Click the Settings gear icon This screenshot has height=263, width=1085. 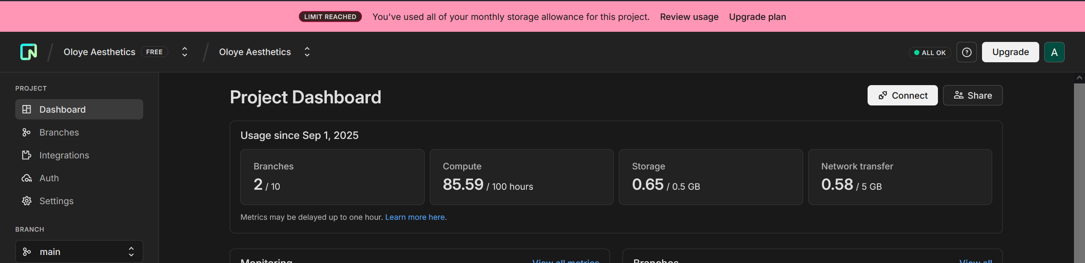[27, 201]
